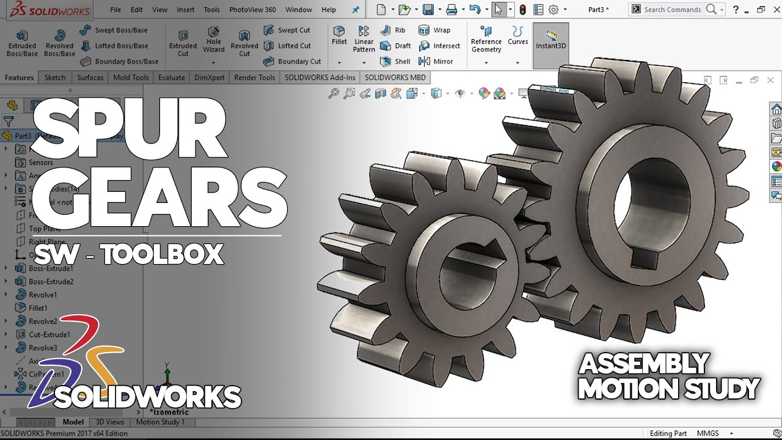Switch to the SOLIDWORKS MBD tab
The height and width of the screenshot is (440, 782).
click(x=395, y=78)
